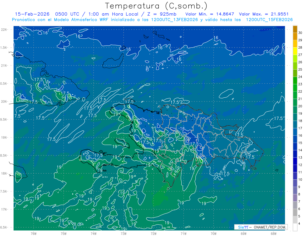Click the title "Temperatura (C,somb.)"
This screenshot has width=307, height=237.
click(x=156, y=6)
